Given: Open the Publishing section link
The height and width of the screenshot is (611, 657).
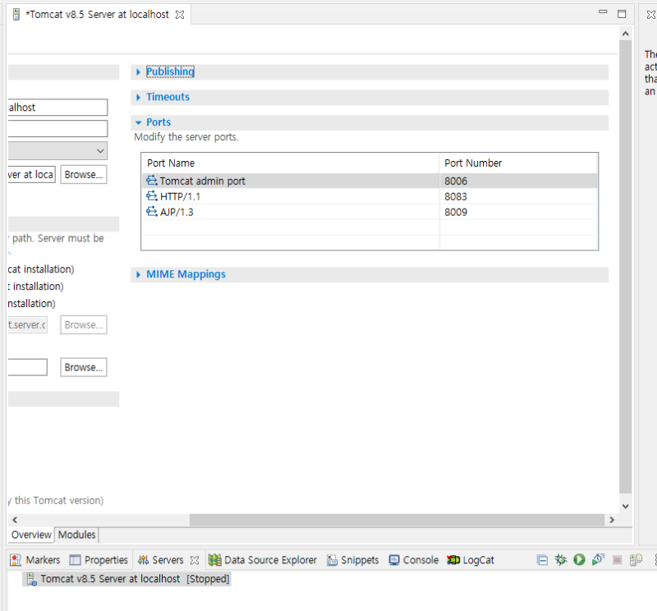Looking at the screenshot, I should coord(170,71).
